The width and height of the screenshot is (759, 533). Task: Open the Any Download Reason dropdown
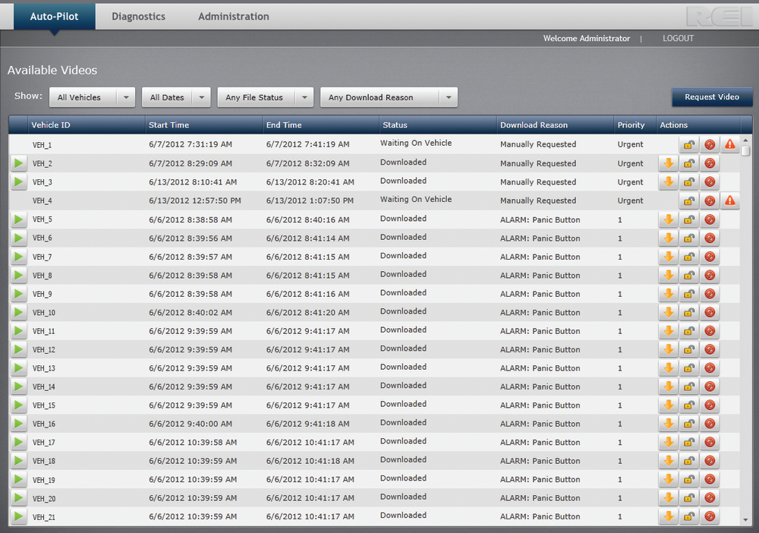click(x=389, y=97)
